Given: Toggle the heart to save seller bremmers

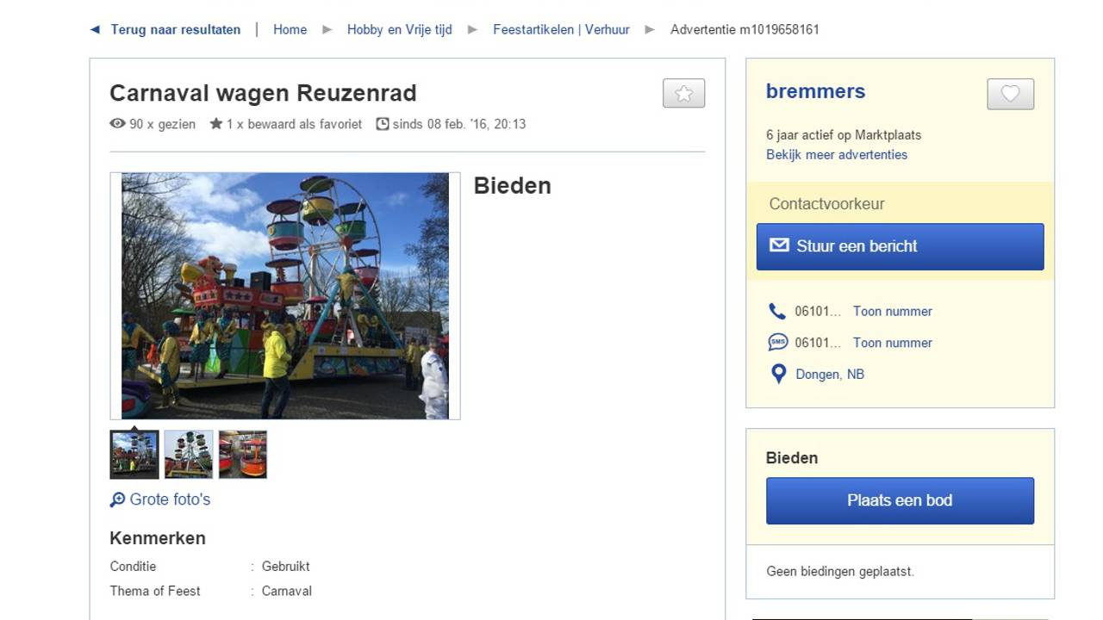Looking at the screenshot, I should point(1010,94).
